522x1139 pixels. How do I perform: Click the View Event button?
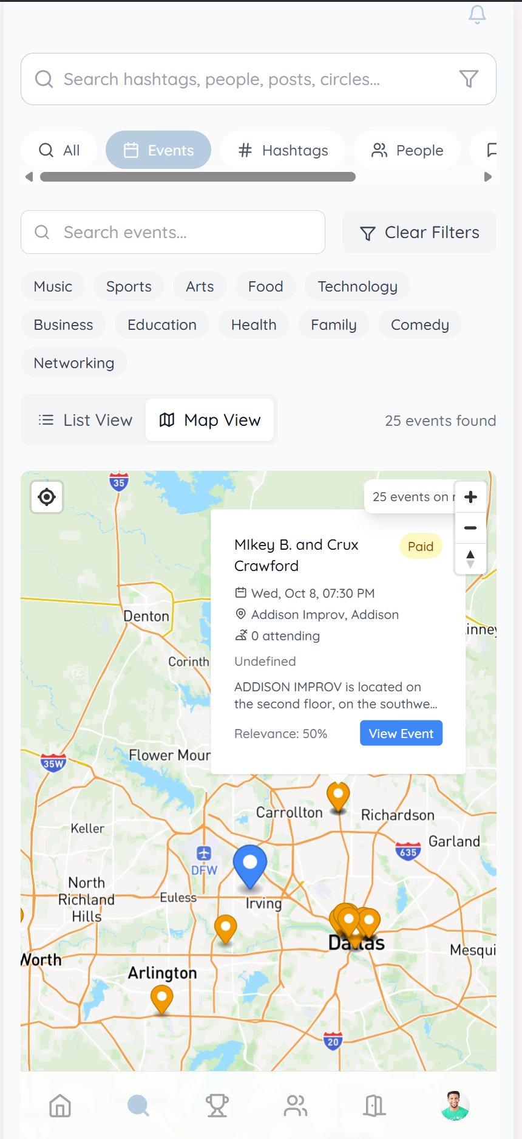coord(401,734)
